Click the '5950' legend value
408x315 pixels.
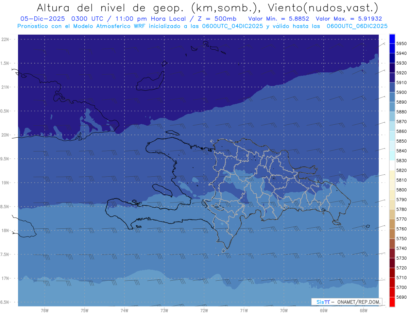click(402, 43)
